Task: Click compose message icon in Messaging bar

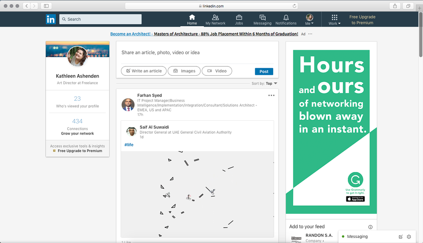Action: click(401, 237)
